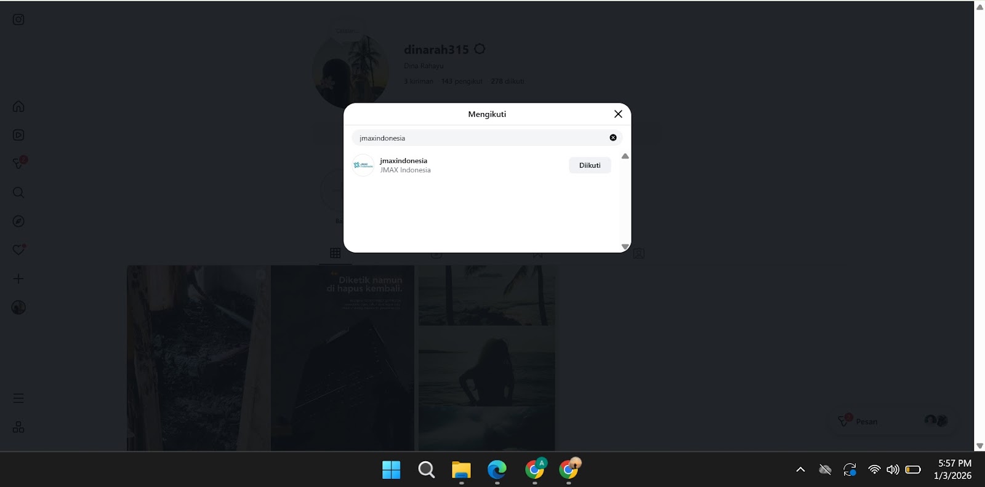This screenshot has height=487, width=985.
Task: Click the Create plus icon
Action: point(18,279)
